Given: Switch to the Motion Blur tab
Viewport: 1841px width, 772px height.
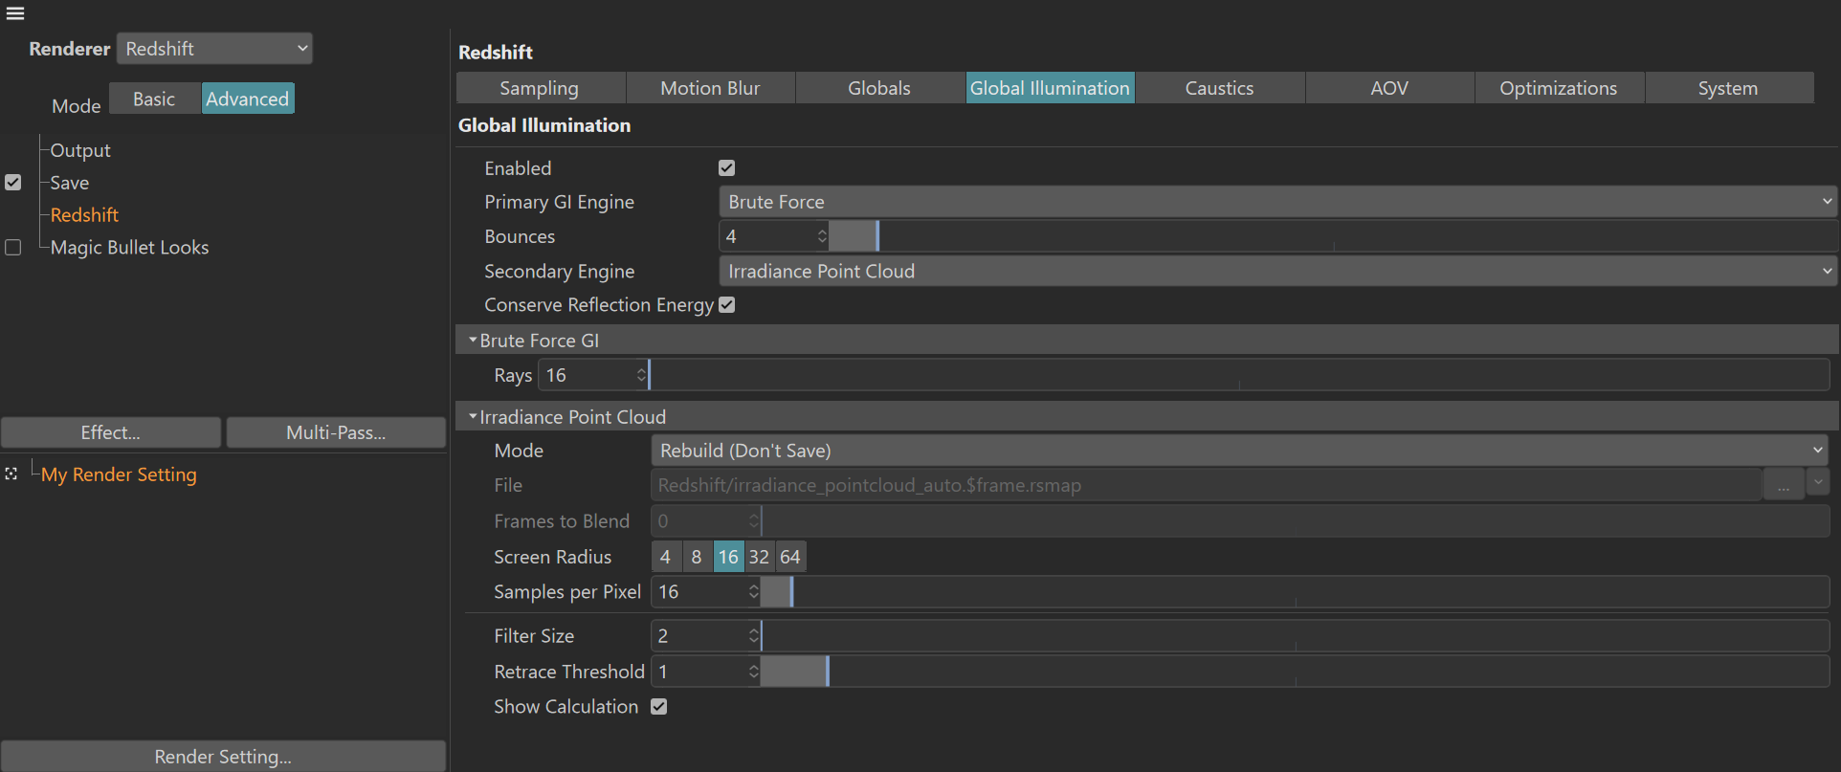Looking at the screenshot, I should (x=710, y=88).
